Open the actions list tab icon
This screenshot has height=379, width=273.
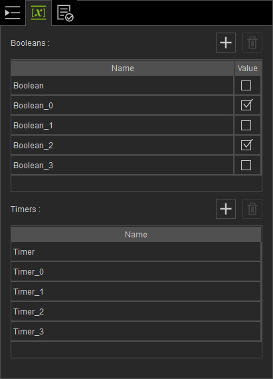pos(13,13)
